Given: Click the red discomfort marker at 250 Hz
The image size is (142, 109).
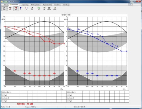Looking at the screenshot, I should point(15,71).
